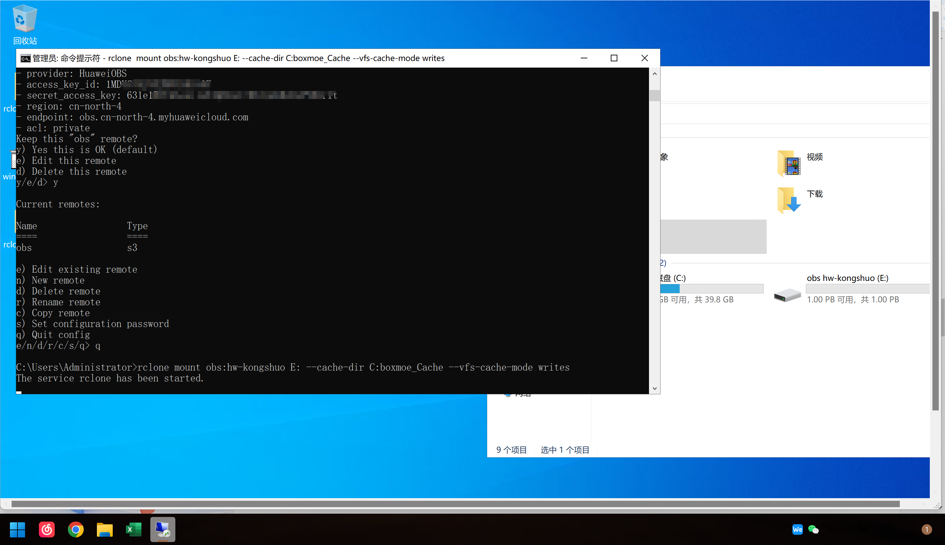This screenshot has width=945, height=545.
Task: Click the console scrollbar up arrow
Action: [654, 74]
